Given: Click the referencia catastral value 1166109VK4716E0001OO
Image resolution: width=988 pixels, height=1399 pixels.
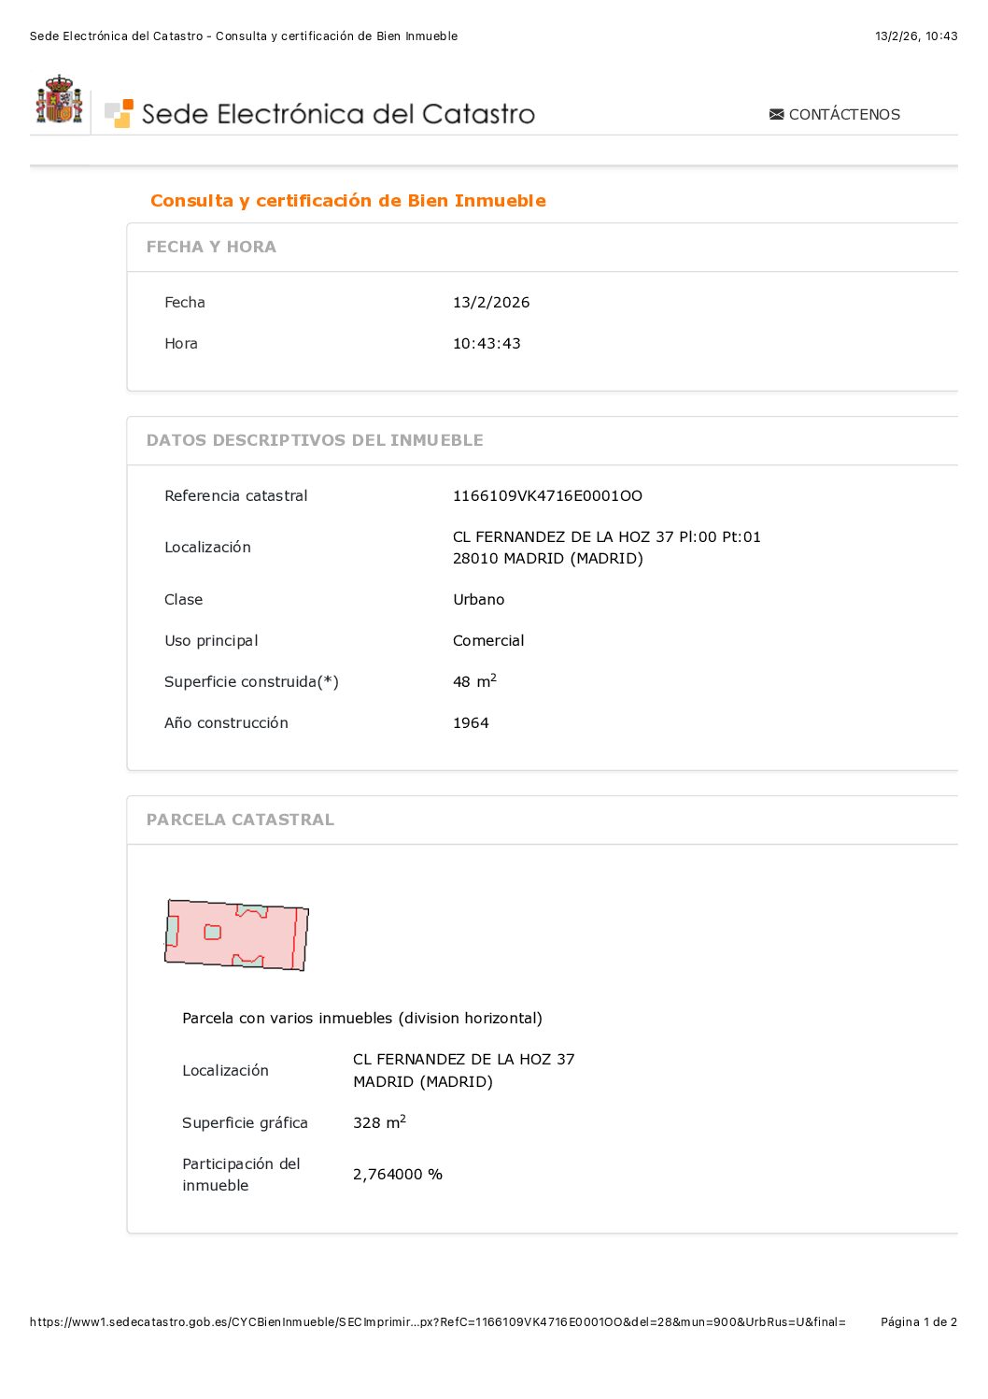Looking at the screenshot, I should (547, 496).
